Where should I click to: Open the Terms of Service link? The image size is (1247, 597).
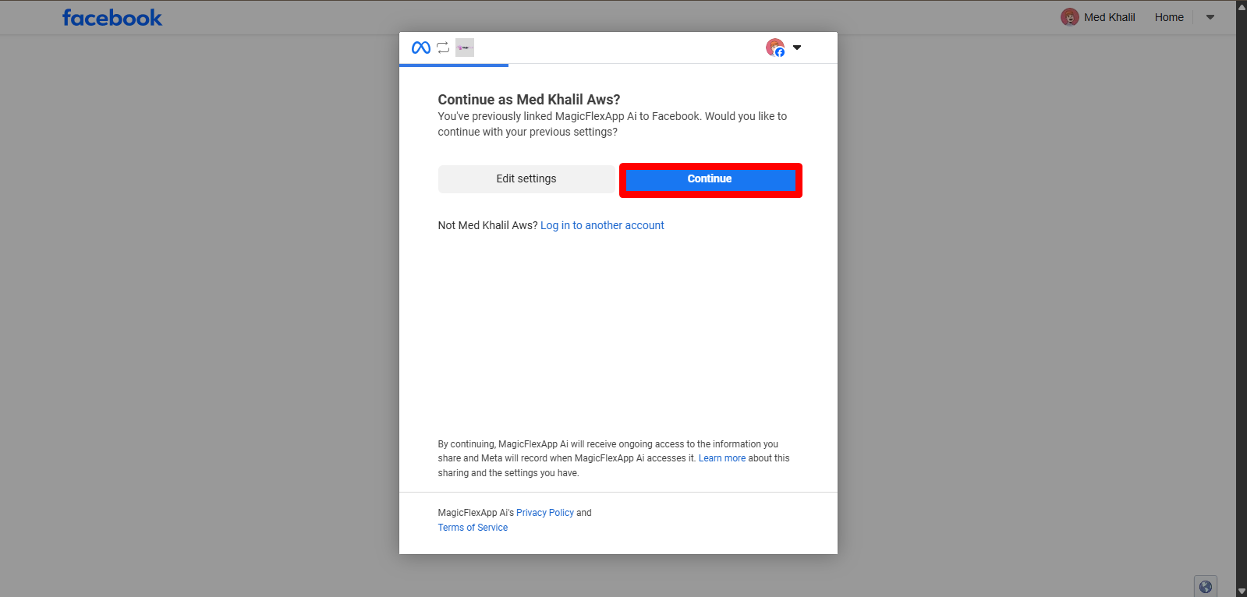(473, 528)
